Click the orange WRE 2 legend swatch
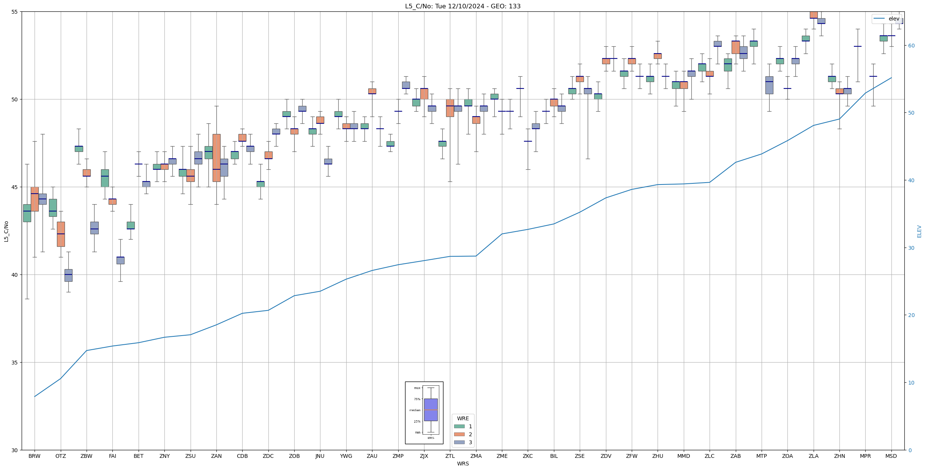Image resolution: width=926 pixels, height=470 pixels. pyautogui.click(x=459, y=434)
